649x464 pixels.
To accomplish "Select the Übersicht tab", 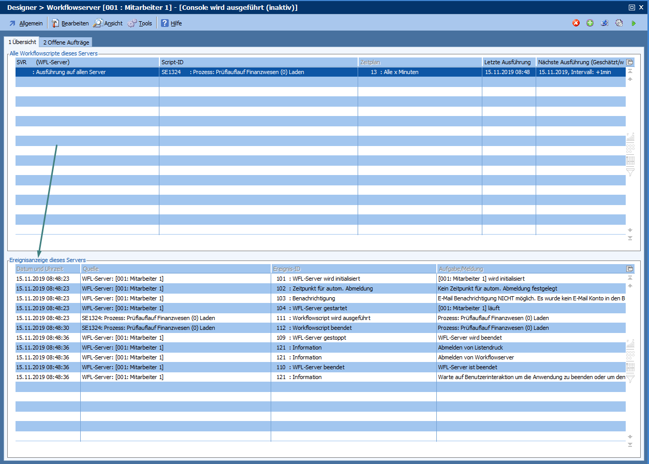I will 22,42.
